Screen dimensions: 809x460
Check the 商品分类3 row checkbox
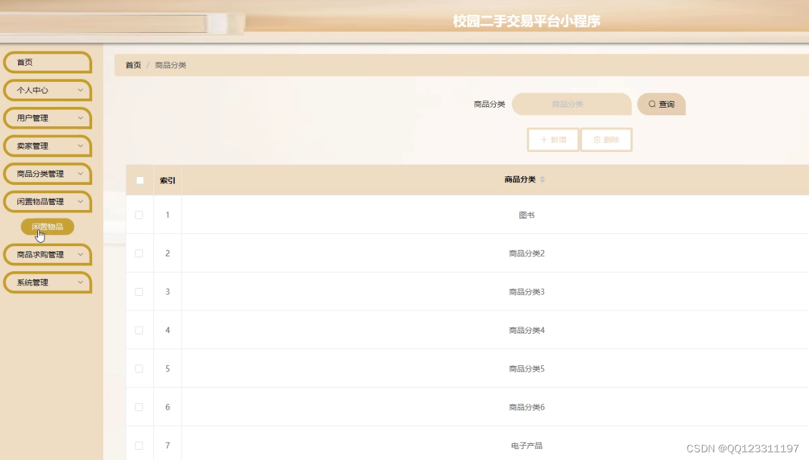(139, 292)
